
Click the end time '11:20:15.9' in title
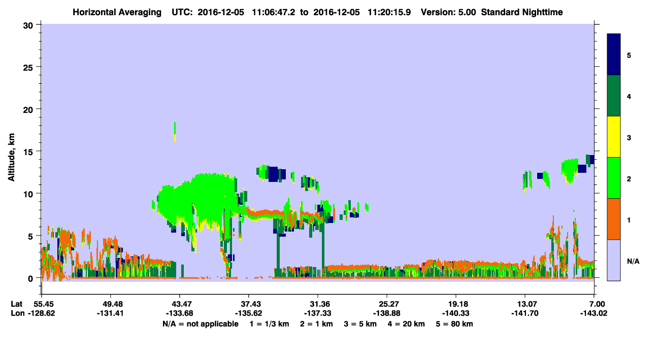point(390,12)
